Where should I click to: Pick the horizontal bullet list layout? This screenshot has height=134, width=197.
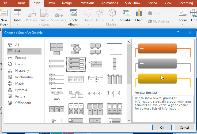[x=76, y=79]
